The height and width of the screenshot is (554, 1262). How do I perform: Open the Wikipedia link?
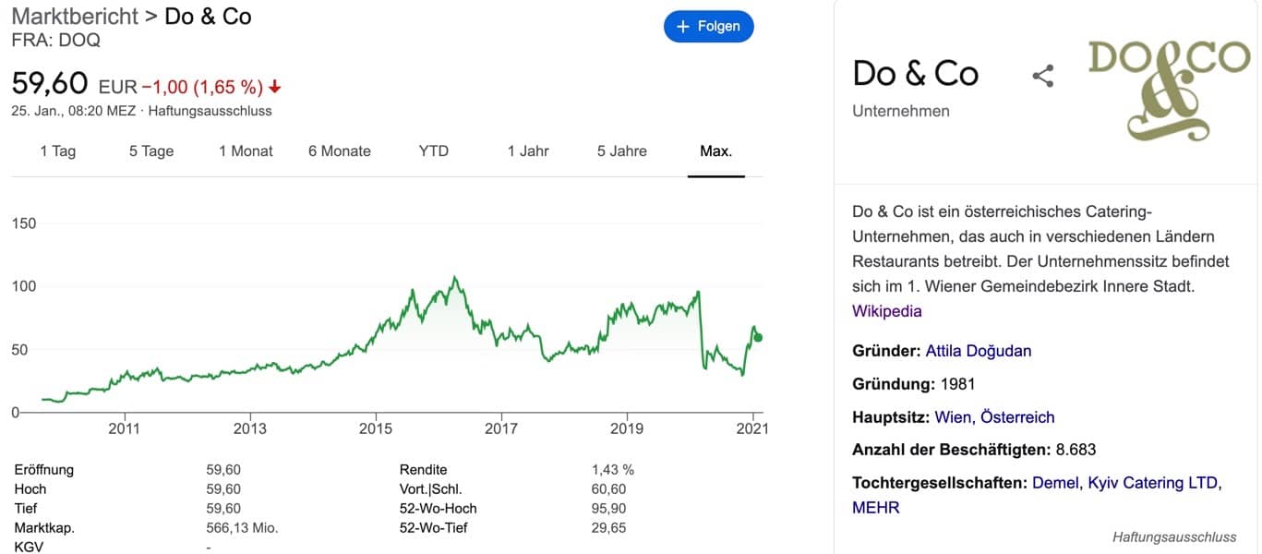887,311
